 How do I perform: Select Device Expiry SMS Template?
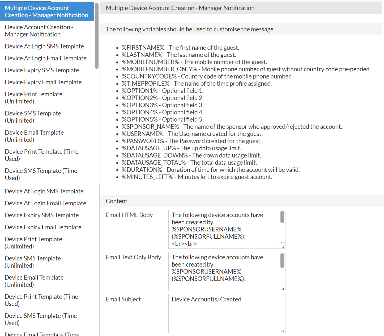tap(42, 70)
